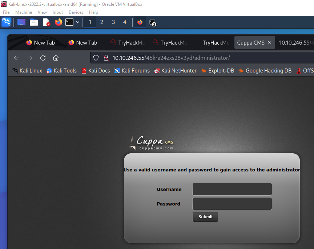Click the forward navigation arrow
This screenshot has height=249, width=314.
[30, 58]
